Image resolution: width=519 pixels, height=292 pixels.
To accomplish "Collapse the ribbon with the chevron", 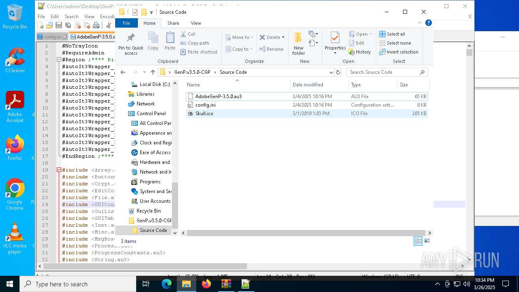I will pyautogui.click(x=420, y=23).
